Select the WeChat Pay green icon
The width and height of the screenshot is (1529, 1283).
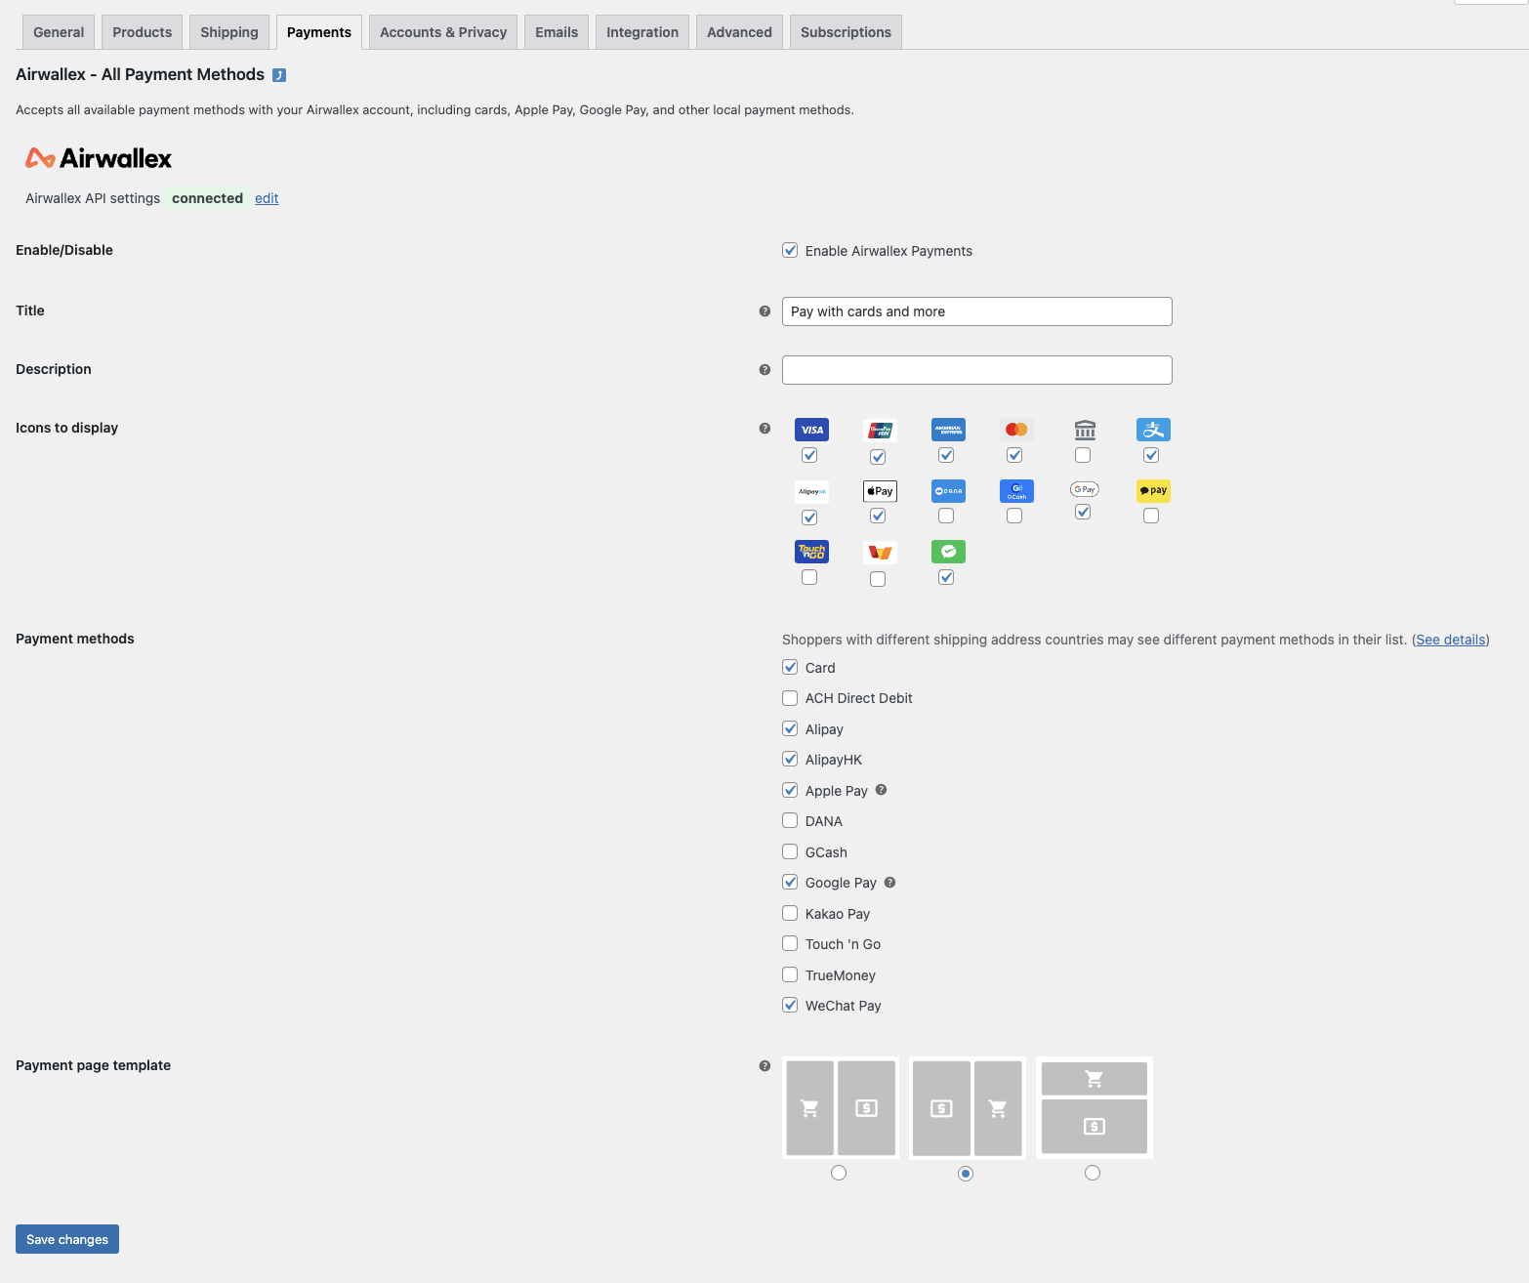tap(947, 551)
